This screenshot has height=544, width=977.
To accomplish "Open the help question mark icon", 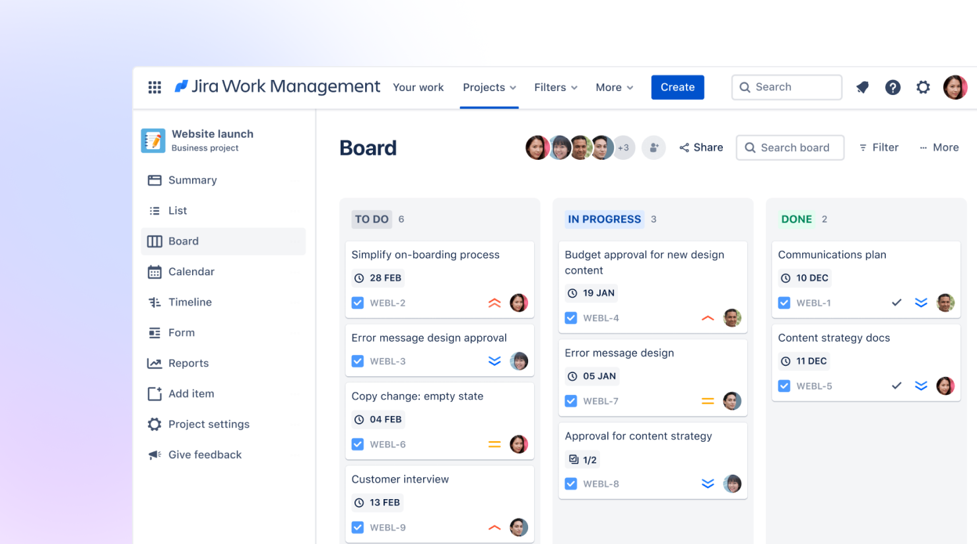I will [893, 87].
